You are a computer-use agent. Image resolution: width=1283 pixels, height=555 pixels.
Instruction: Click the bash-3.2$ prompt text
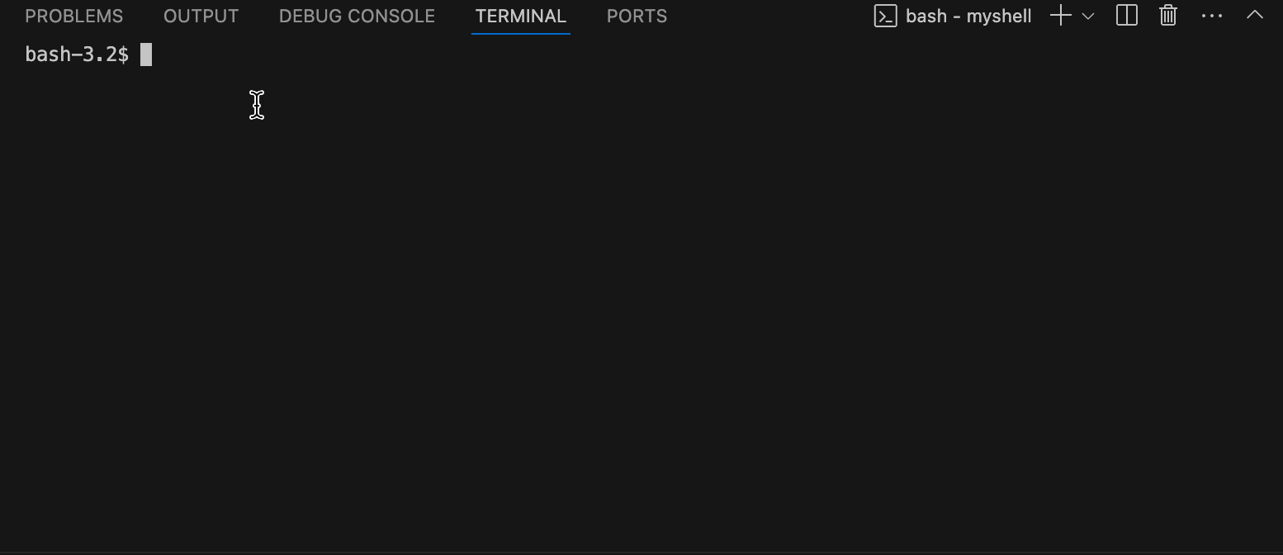[x=77, y=55]
